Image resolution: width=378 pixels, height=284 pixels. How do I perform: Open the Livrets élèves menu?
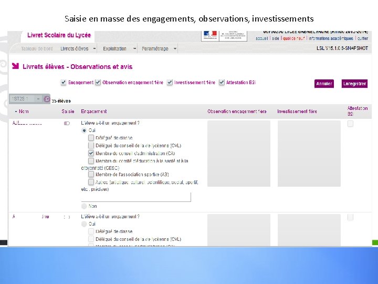75,48
